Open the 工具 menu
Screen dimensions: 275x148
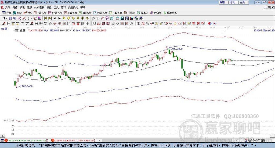coord(56,7)
